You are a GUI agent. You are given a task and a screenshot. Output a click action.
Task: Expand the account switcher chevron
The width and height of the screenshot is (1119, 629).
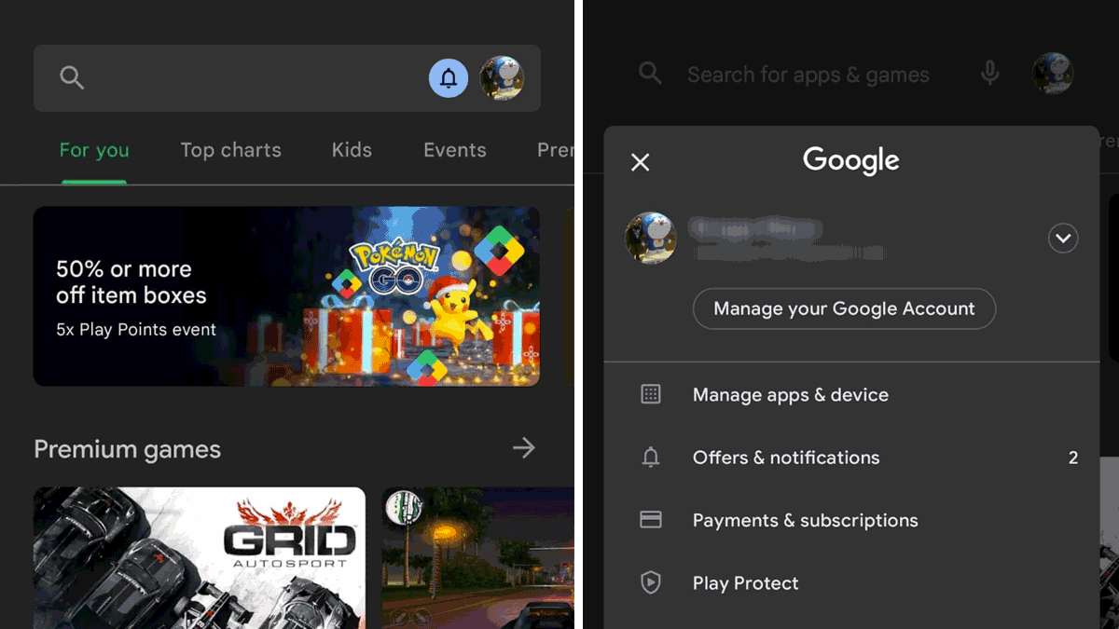click(1063, 239)
